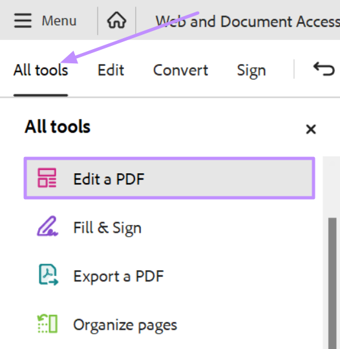
Task: Click the Export a PDF icon
Action: pyautogui.click(x=48, y=275)
